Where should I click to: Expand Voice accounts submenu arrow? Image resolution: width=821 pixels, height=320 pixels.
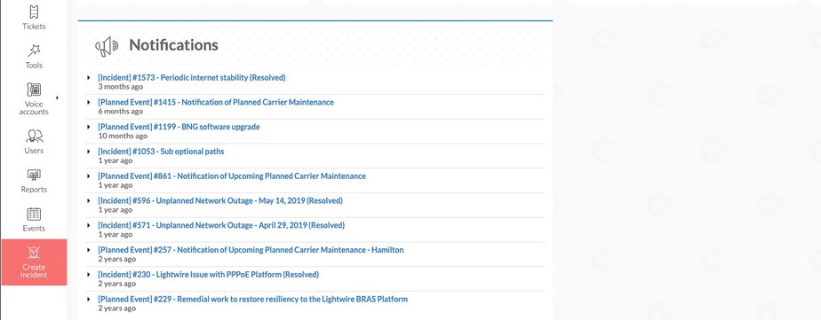[x=57, y=98]
